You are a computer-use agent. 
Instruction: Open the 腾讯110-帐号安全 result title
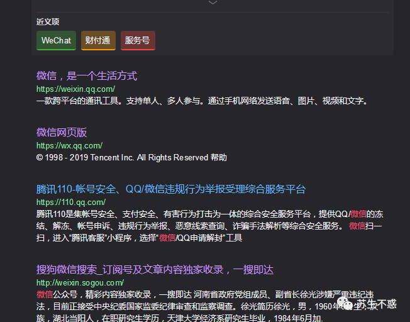click(x=171, y=189)
